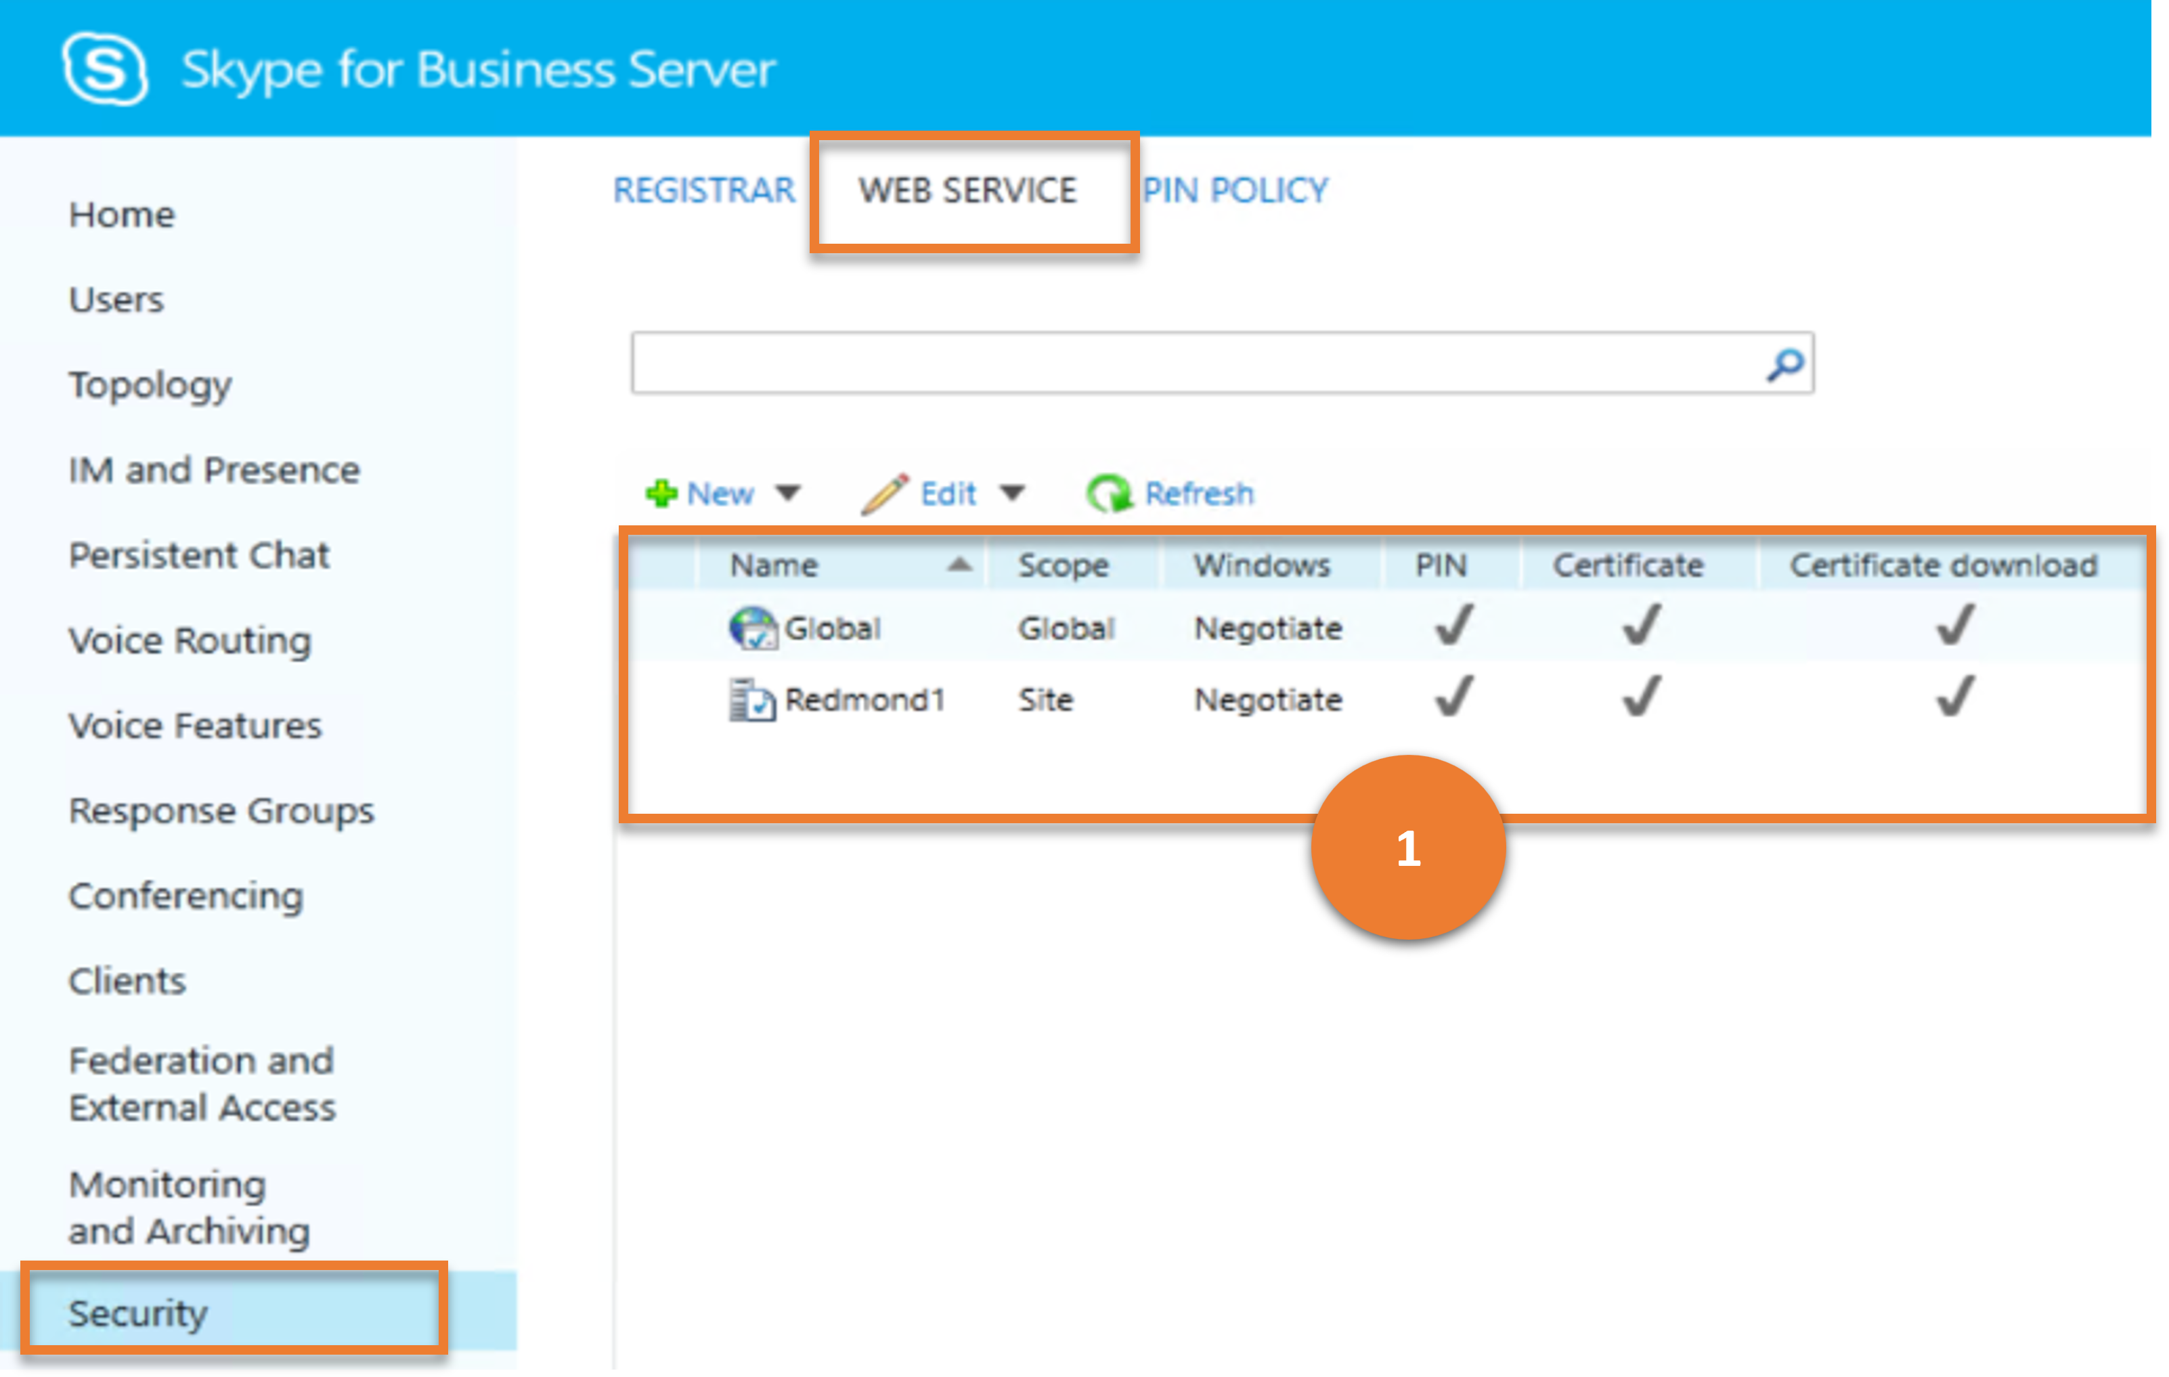Open IM and Presence
This screenshot has width=2169, height=1377.
point(215,470)
